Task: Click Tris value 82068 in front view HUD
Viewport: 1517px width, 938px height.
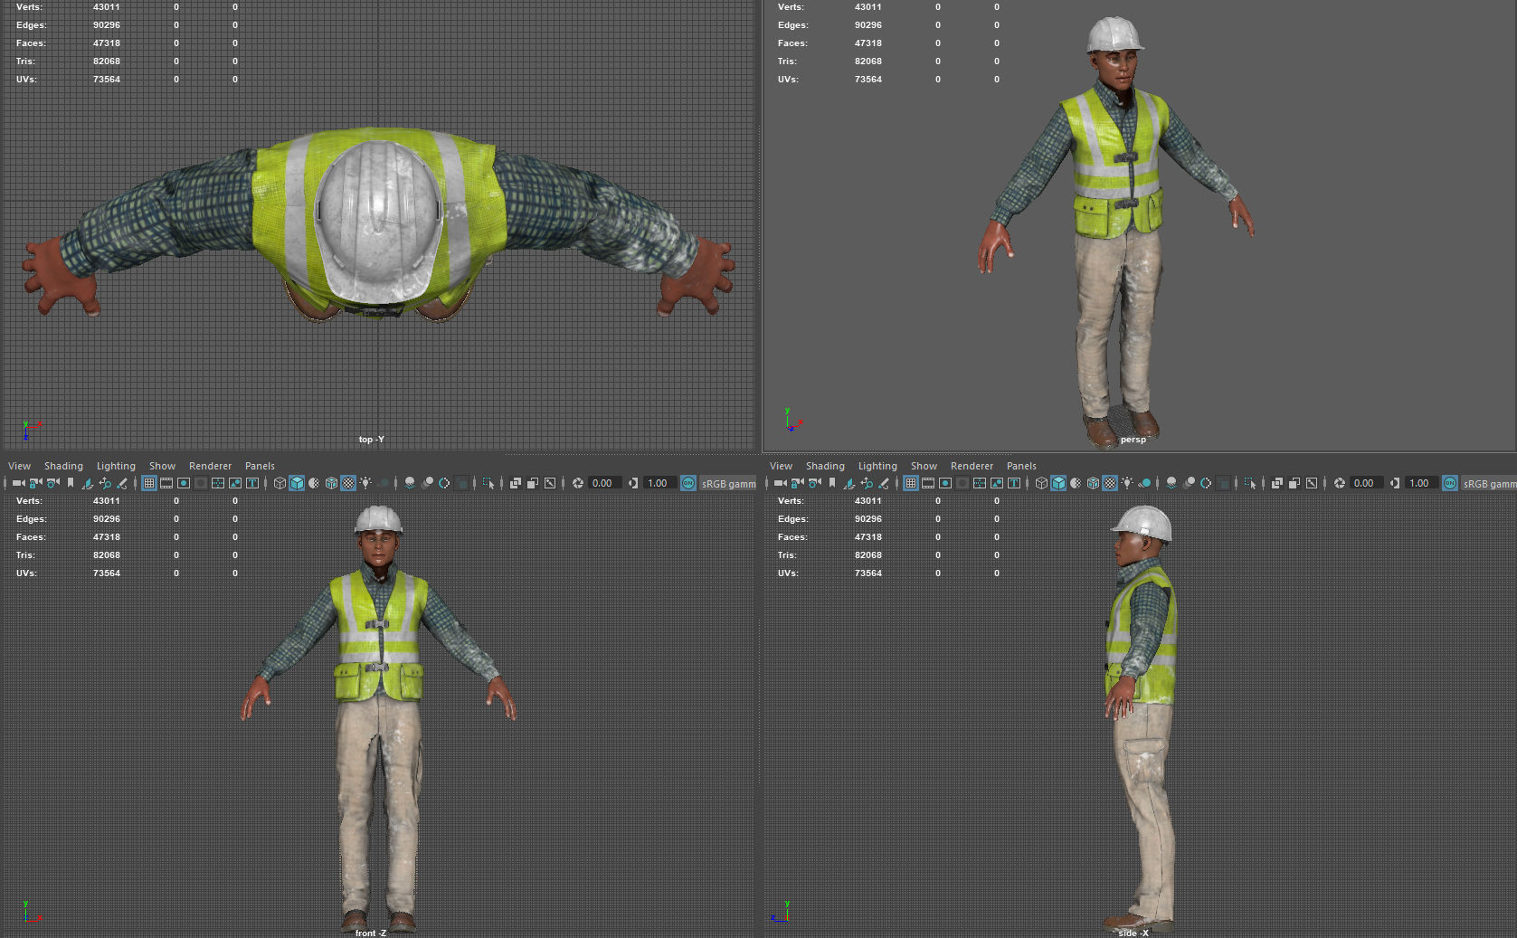Action: [107, 555]
